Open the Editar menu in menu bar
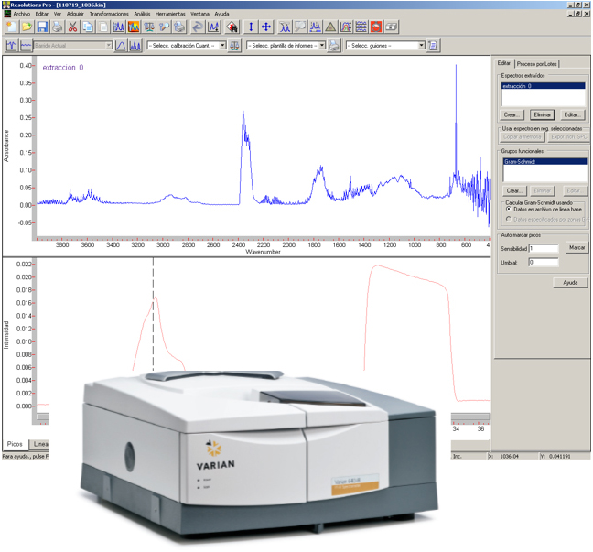593x552 pixels. tap(41, 14)
